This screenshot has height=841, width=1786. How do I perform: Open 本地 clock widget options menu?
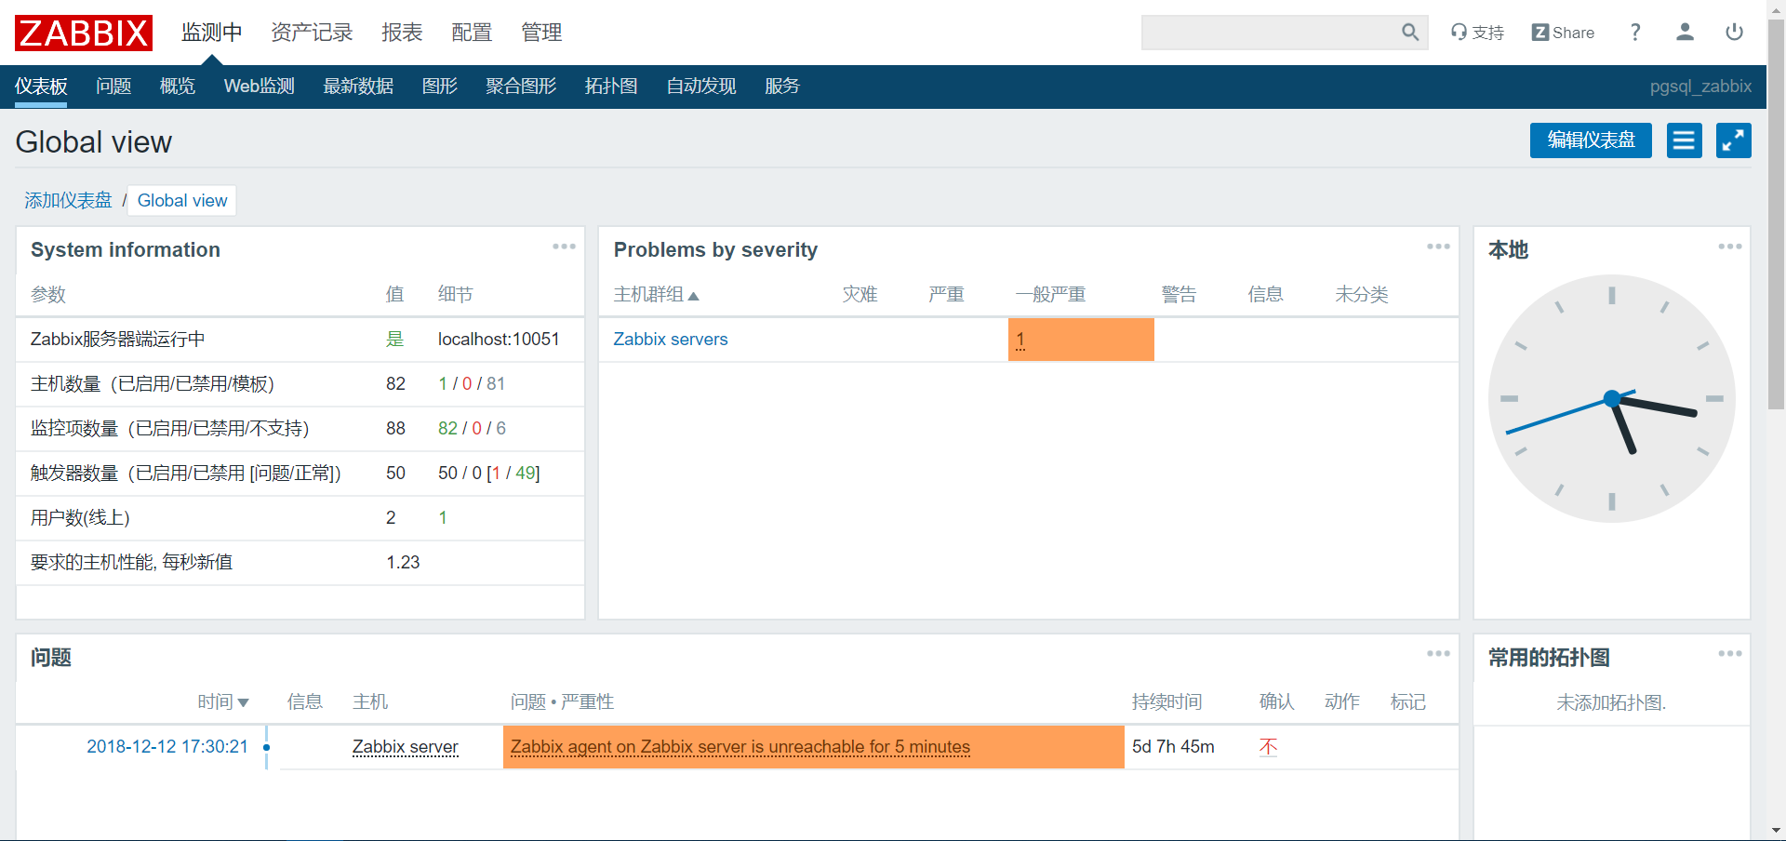click(x=1730, y=247)
